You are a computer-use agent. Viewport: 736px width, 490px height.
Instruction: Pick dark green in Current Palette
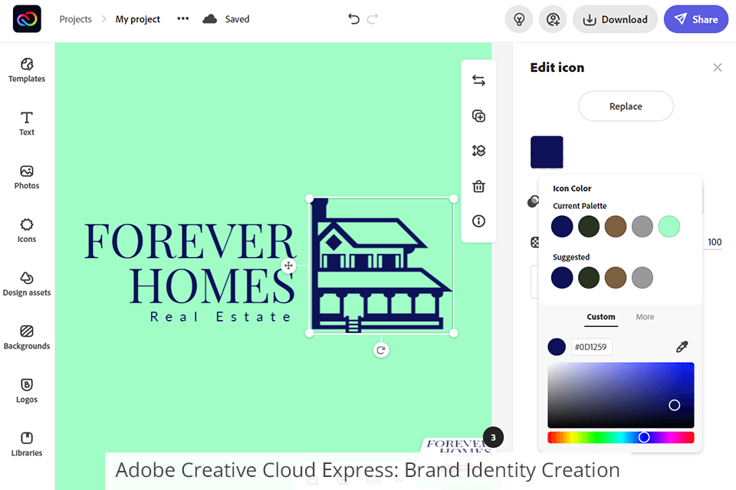click(589, 227)
